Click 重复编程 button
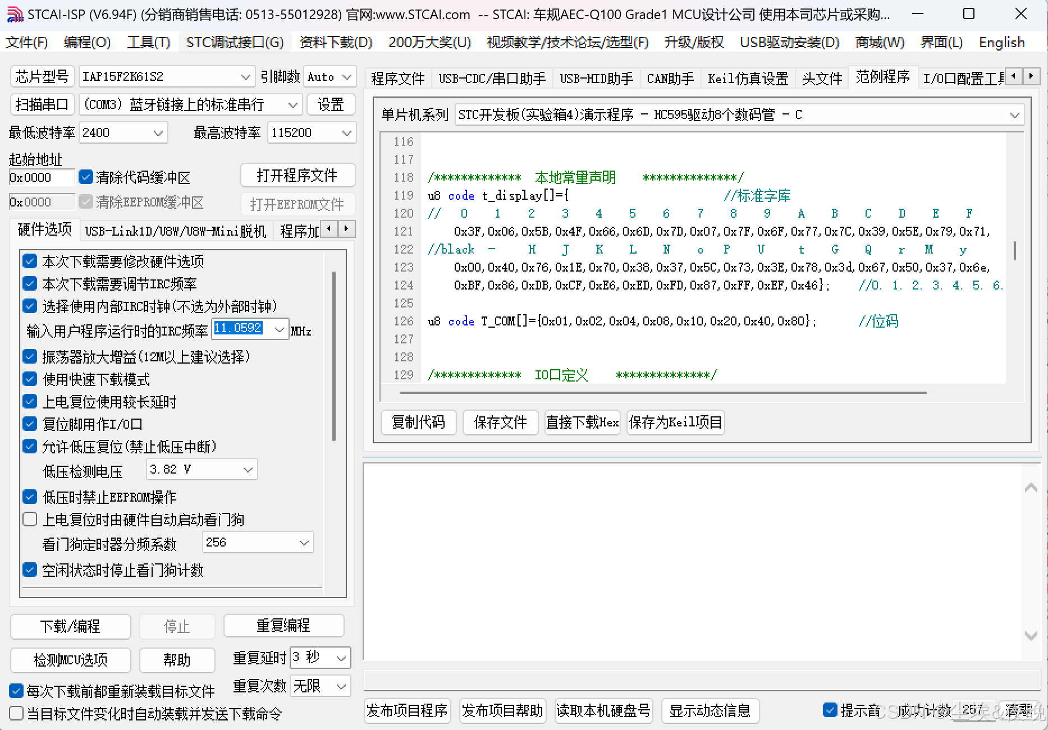Viewport: 1048px width, 730px height. pyautogui.click(x=283, y=625)
